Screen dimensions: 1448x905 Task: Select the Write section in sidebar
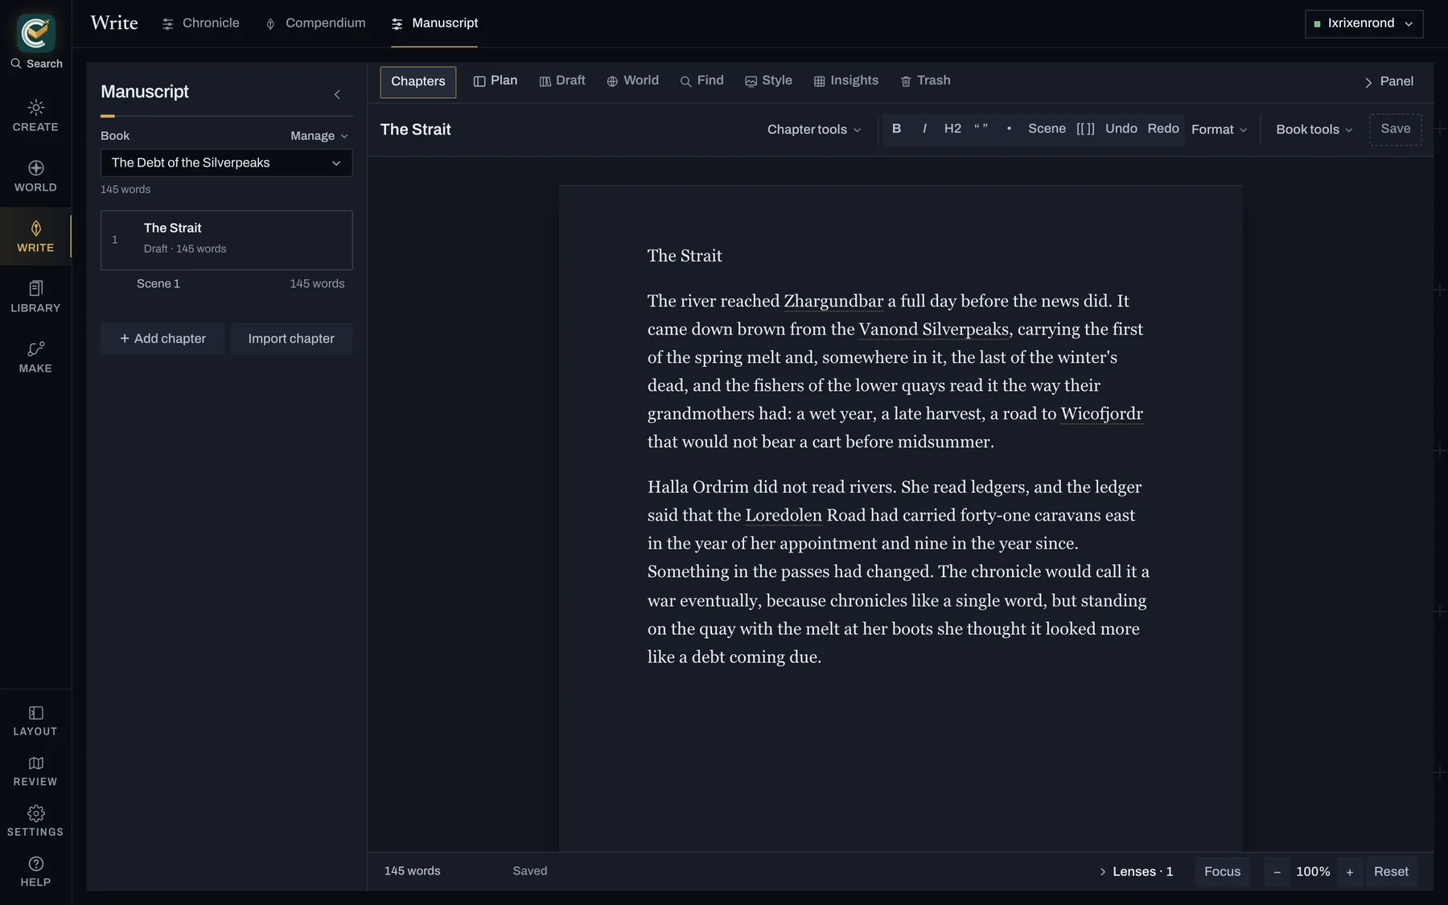coord(35,237)
